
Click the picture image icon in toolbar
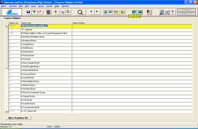pyautogui.click(x=111, y=12)
